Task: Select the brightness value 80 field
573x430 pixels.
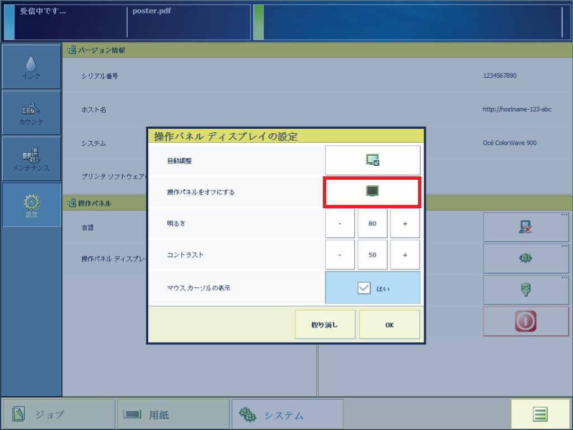Action: coord(372,223)
